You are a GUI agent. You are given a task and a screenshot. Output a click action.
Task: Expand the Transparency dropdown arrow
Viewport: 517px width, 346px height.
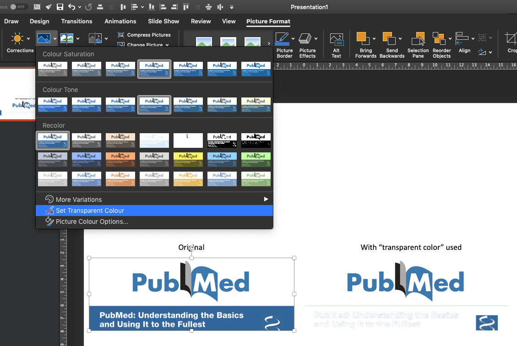(x=106, y=39)
